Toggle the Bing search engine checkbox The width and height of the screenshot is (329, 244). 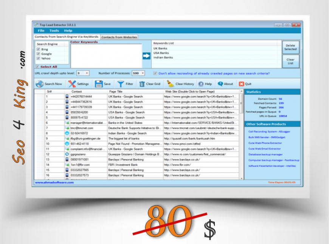(38, 49)
